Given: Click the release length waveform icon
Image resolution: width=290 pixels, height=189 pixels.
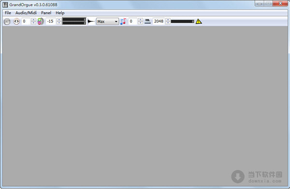Looking at the screenshot, I should tap(91, 21).
